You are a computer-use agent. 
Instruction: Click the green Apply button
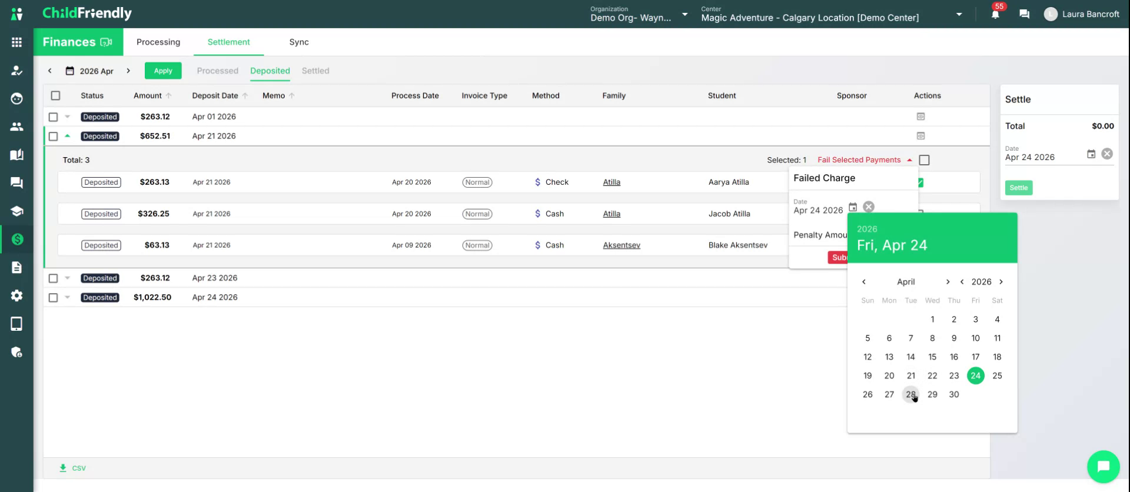pyautogui.click(x=163, y=71)
